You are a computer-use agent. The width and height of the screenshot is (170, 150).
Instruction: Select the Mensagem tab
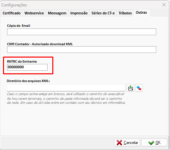pyautogui.click(x=57, y=13)
